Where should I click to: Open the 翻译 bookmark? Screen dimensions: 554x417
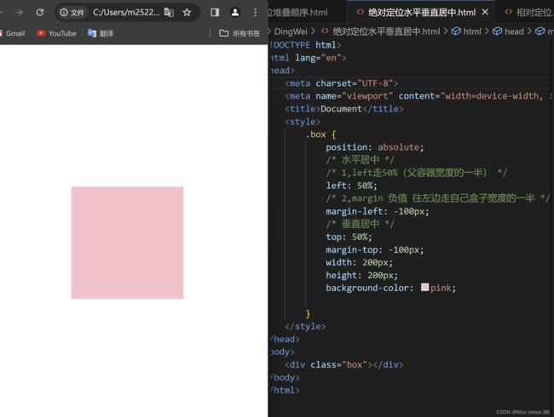pos(101,33)
